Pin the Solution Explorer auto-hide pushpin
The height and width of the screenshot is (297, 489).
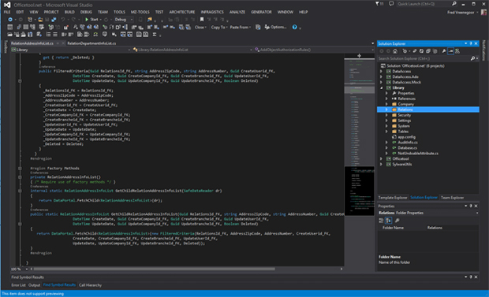pos(471,43)
